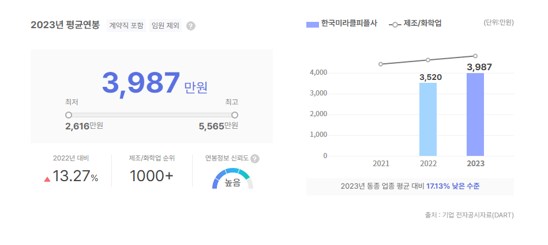Click the 한국미라클피플사 legend color swatch
This screenshot has width=548, height=245.
pyautogui.click(x=313, y=24)
